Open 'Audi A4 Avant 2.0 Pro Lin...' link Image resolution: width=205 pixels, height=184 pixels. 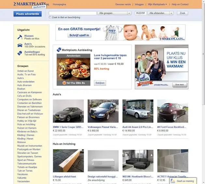tap(138, 127)
